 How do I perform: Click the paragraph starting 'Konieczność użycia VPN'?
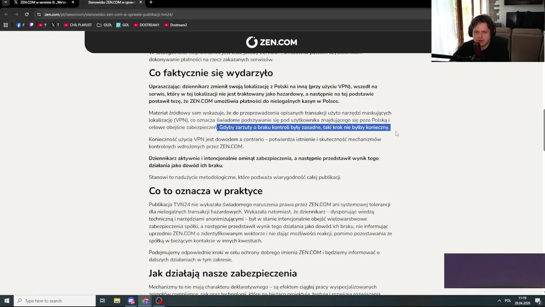(x=265, y=143)
